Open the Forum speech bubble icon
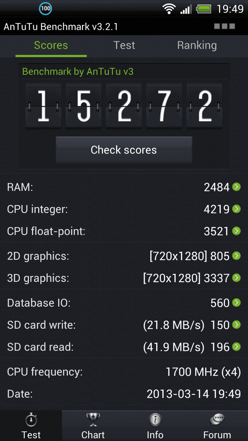Screen dimensions: 248x441 [x=217, y=420]
